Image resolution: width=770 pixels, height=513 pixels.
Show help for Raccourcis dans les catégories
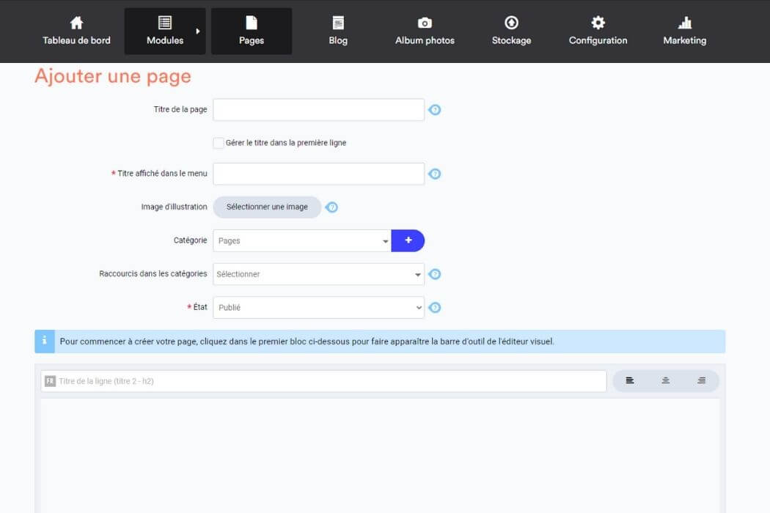pos(435,274)
